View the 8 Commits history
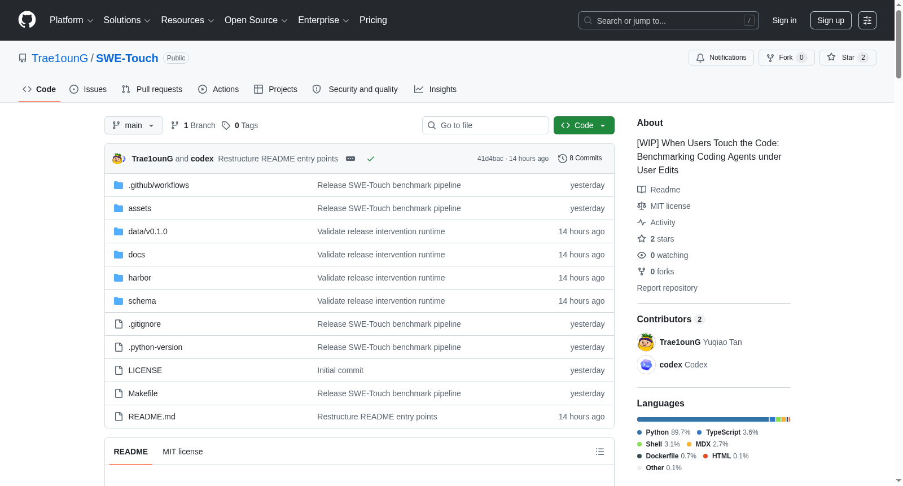The height and width of the screenshot is (486, 903). tap(580, 159)
